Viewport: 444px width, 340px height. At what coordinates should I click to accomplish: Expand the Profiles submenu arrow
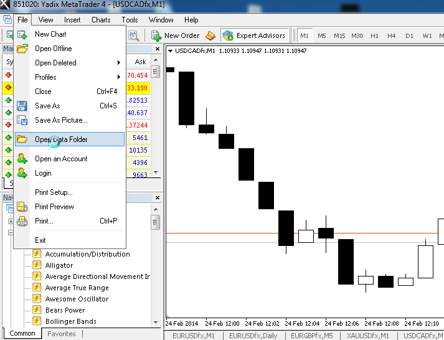click(x=119, y=77)
